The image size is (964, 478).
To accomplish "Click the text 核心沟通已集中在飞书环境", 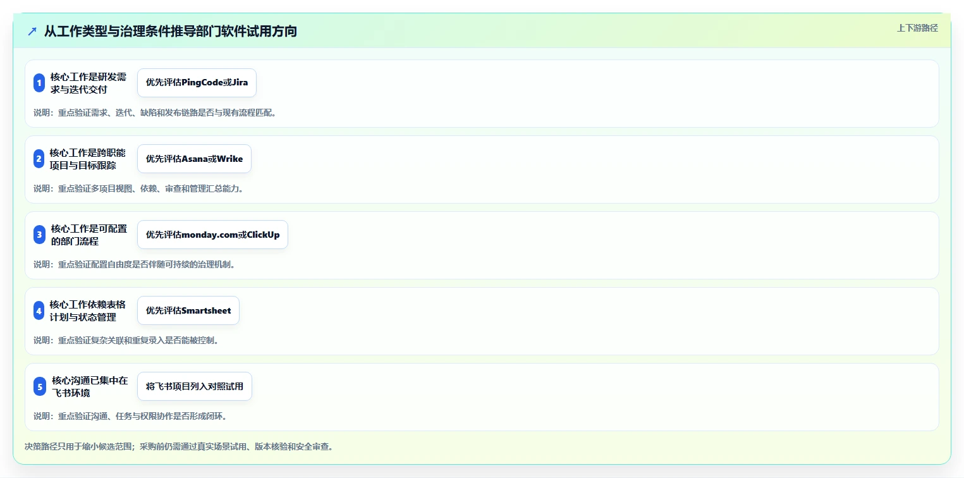I will pyautogui.click(x=89, y=386).
